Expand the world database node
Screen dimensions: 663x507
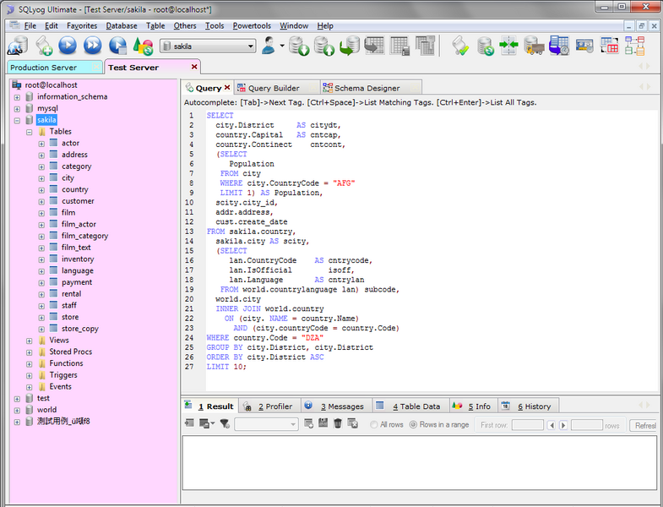[17, 410]
